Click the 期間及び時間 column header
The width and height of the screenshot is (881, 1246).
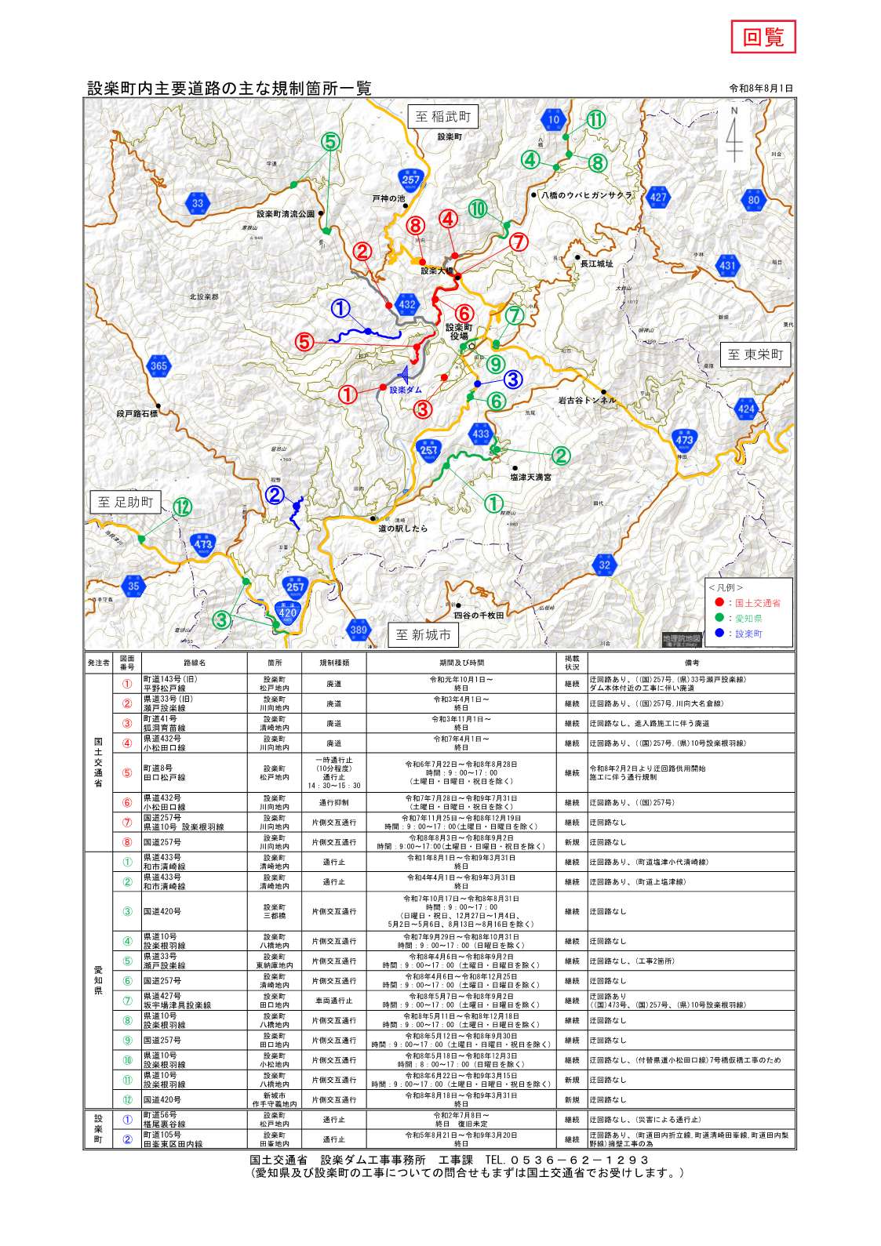461,663
